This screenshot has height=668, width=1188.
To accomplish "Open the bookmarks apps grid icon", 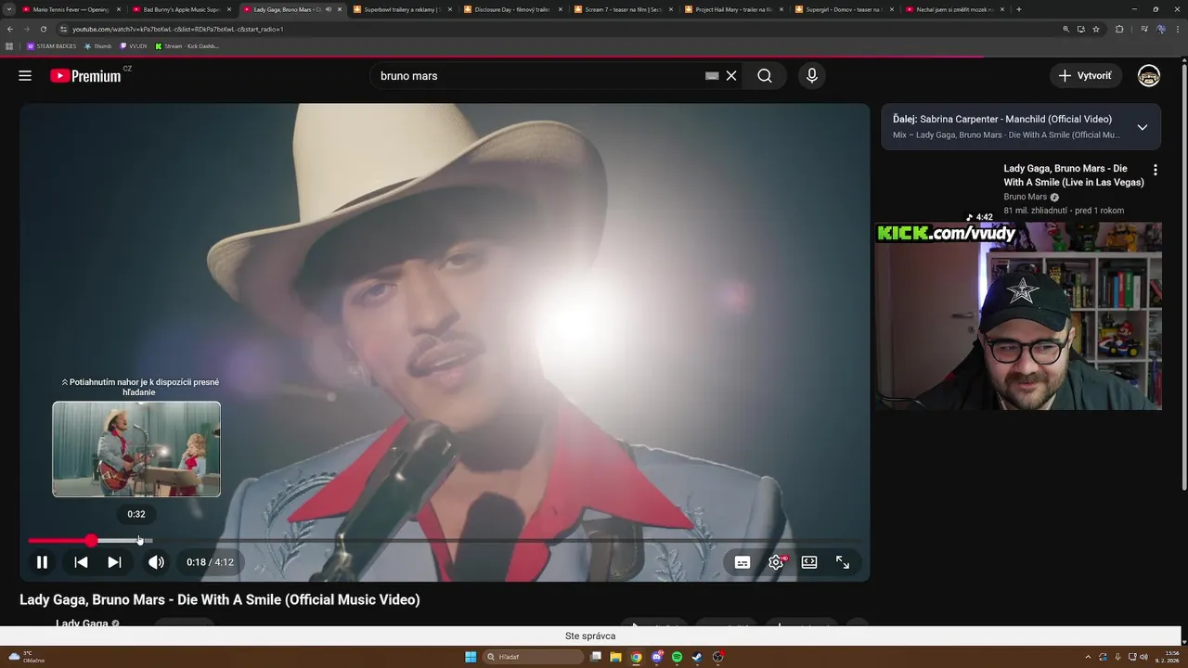I will pos(9,45).
